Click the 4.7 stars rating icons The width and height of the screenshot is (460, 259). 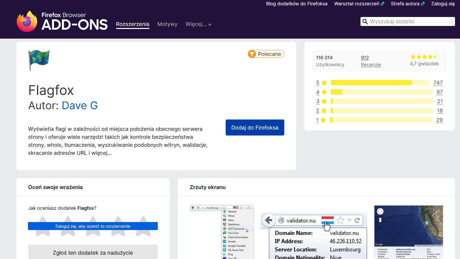424,57
